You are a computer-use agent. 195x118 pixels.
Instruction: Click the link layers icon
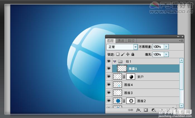coord(130,110)
